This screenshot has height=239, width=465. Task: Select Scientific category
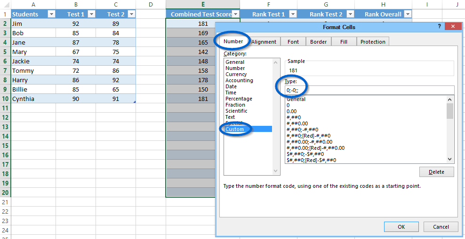[236, 111]
